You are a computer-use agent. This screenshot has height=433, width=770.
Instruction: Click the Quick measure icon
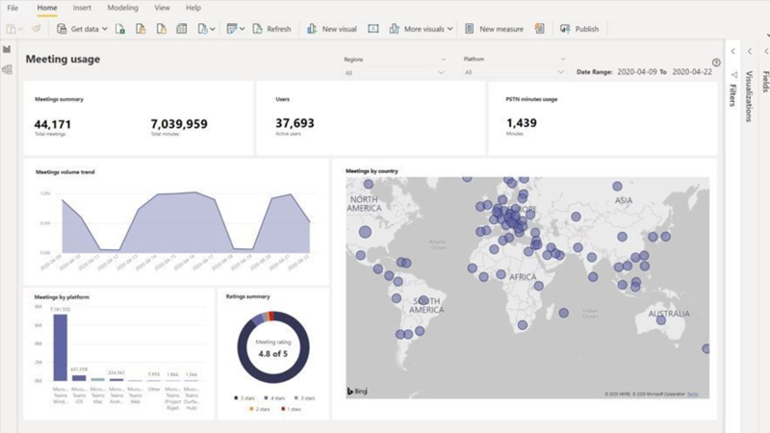coord(539,29)
